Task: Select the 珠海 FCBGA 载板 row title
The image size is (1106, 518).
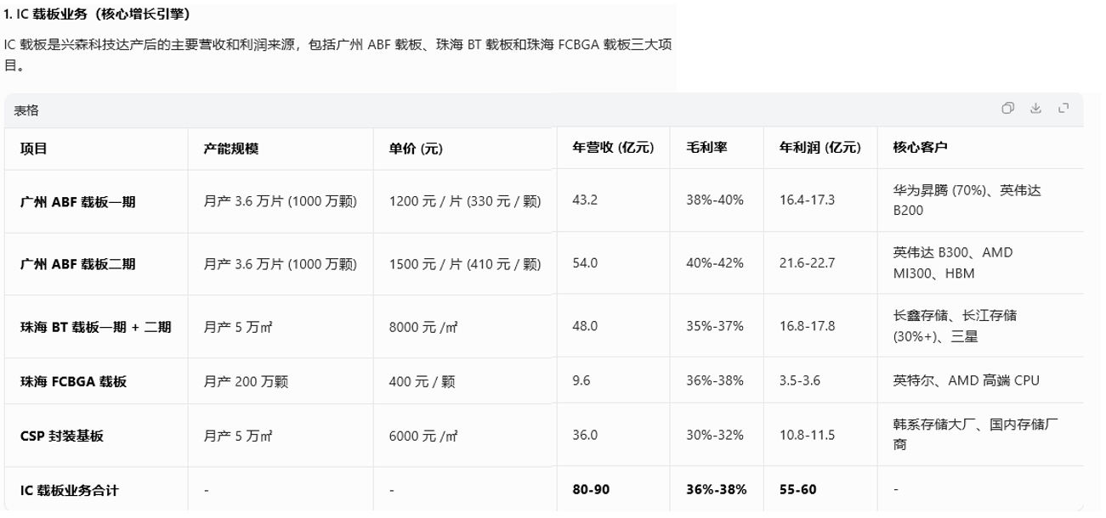Action: [x=74, y=381]
